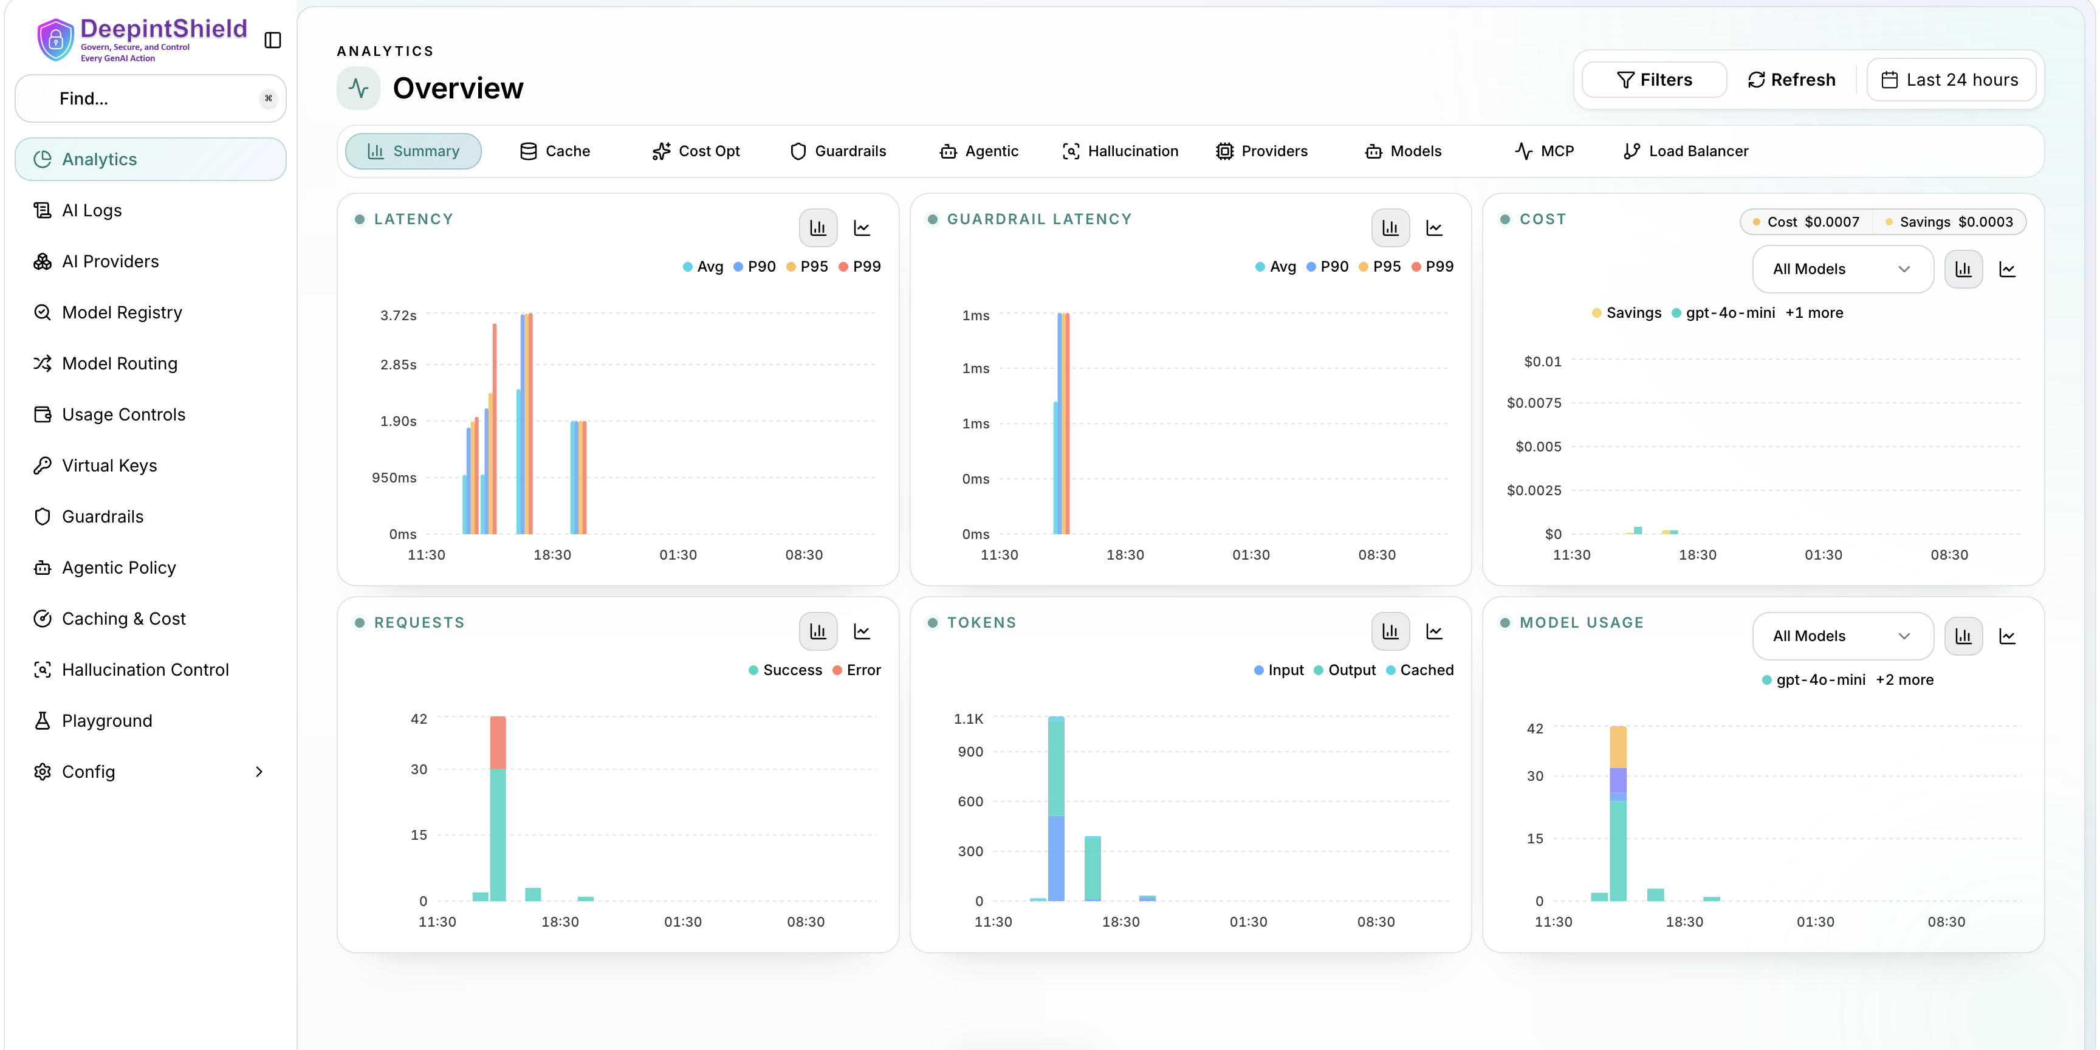Select line chart view for Cost

[x=2007, y=270]
